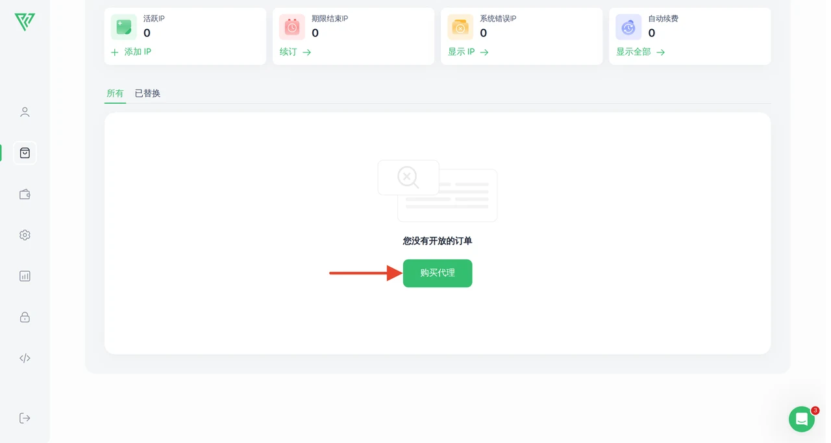Image resolution: width=831 pixels, height=443 pixels.
Task: Open the wallet balance sidebar icon
Action: click(x=25, y=194)
